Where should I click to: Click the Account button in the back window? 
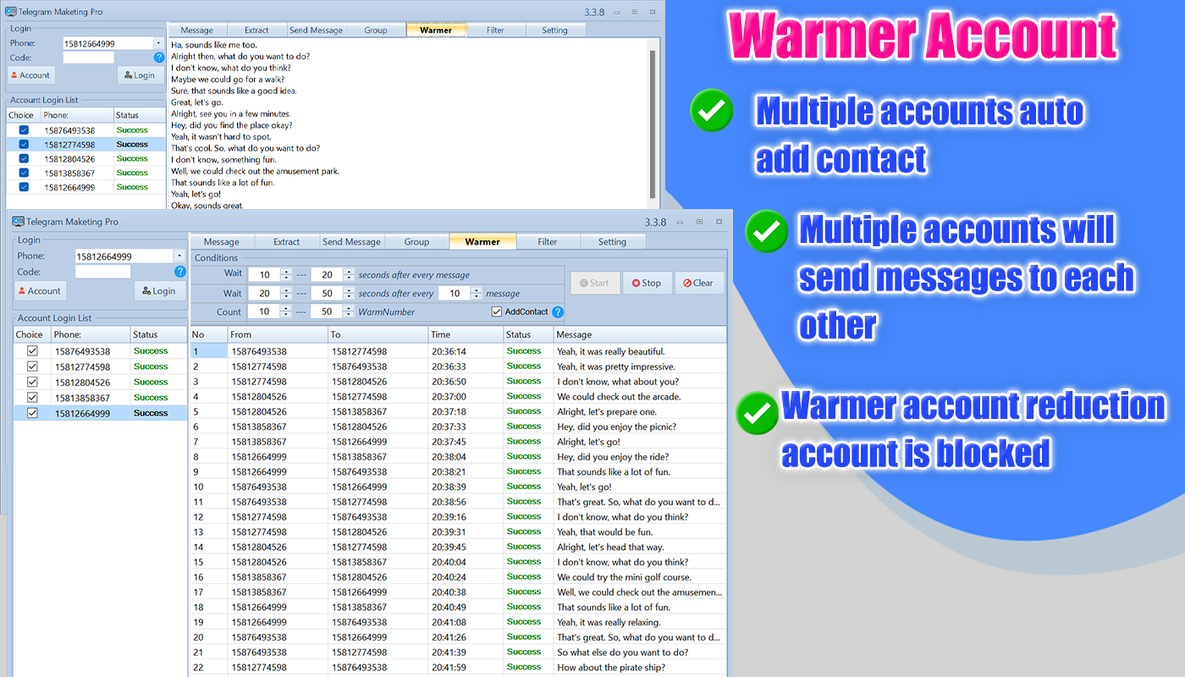point(31,75)
